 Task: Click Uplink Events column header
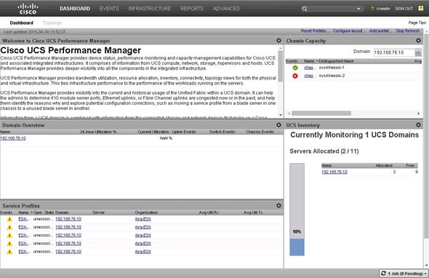[184, 132]
